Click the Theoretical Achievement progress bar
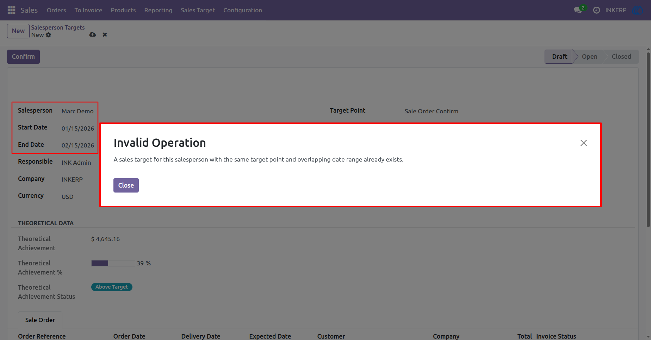This screenshot has width=651, height=340. 113,263
